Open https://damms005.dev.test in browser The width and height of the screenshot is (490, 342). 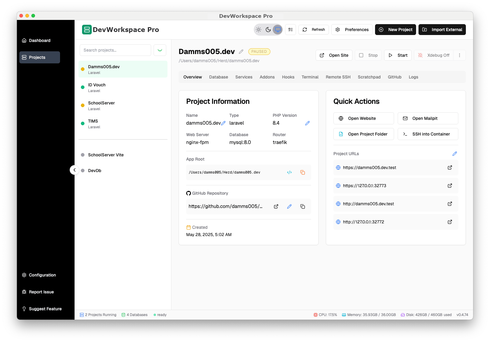[450, 168]
